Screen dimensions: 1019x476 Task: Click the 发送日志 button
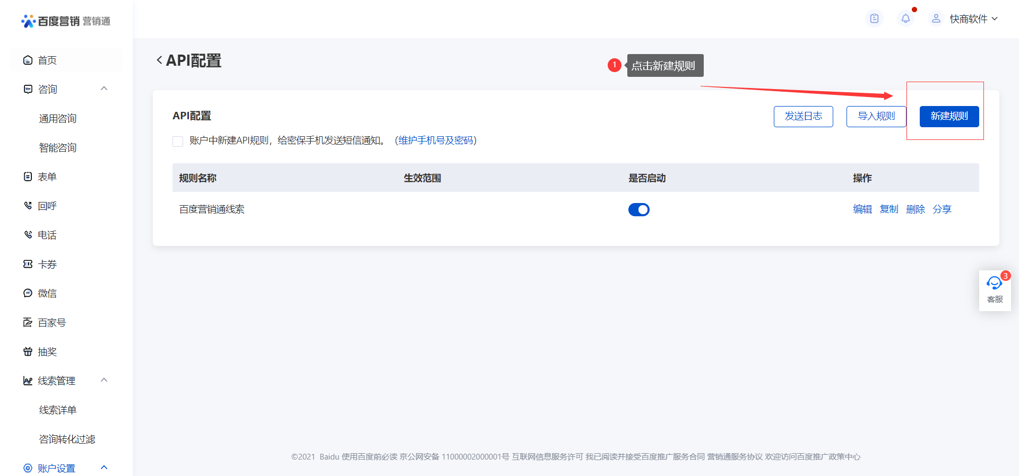(x=804, y=116)
